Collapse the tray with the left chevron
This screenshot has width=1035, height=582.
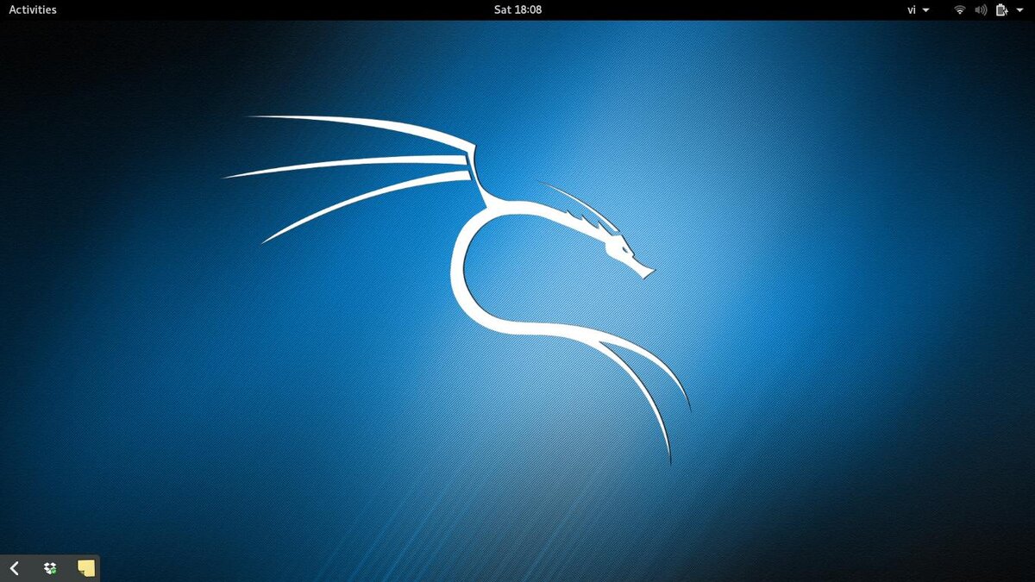point(15,568)
